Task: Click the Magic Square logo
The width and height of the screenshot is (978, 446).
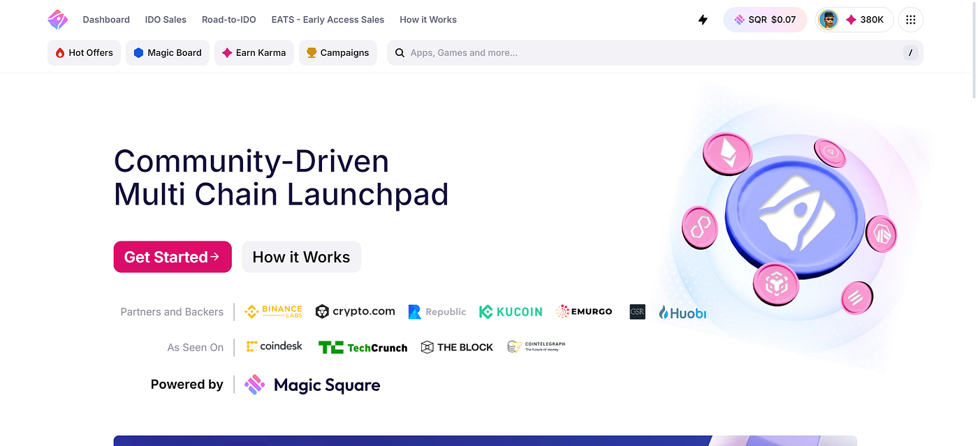Action: 312,385
